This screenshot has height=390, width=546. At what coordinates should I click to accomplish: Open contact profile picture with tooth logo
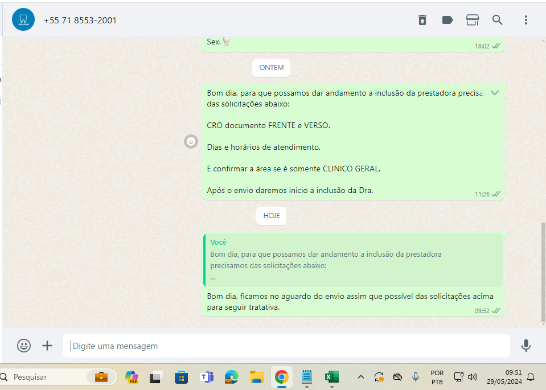click(23, 19)
